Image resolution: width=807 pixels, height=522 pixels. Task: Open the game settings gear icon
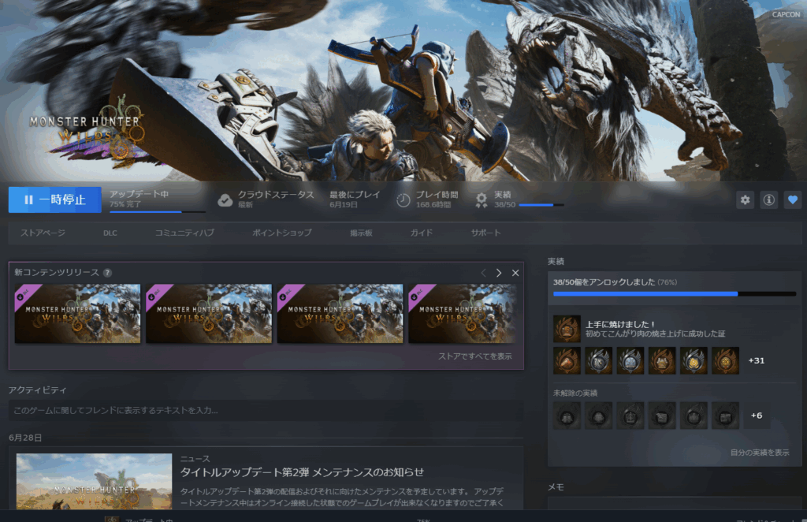(746, 199)
